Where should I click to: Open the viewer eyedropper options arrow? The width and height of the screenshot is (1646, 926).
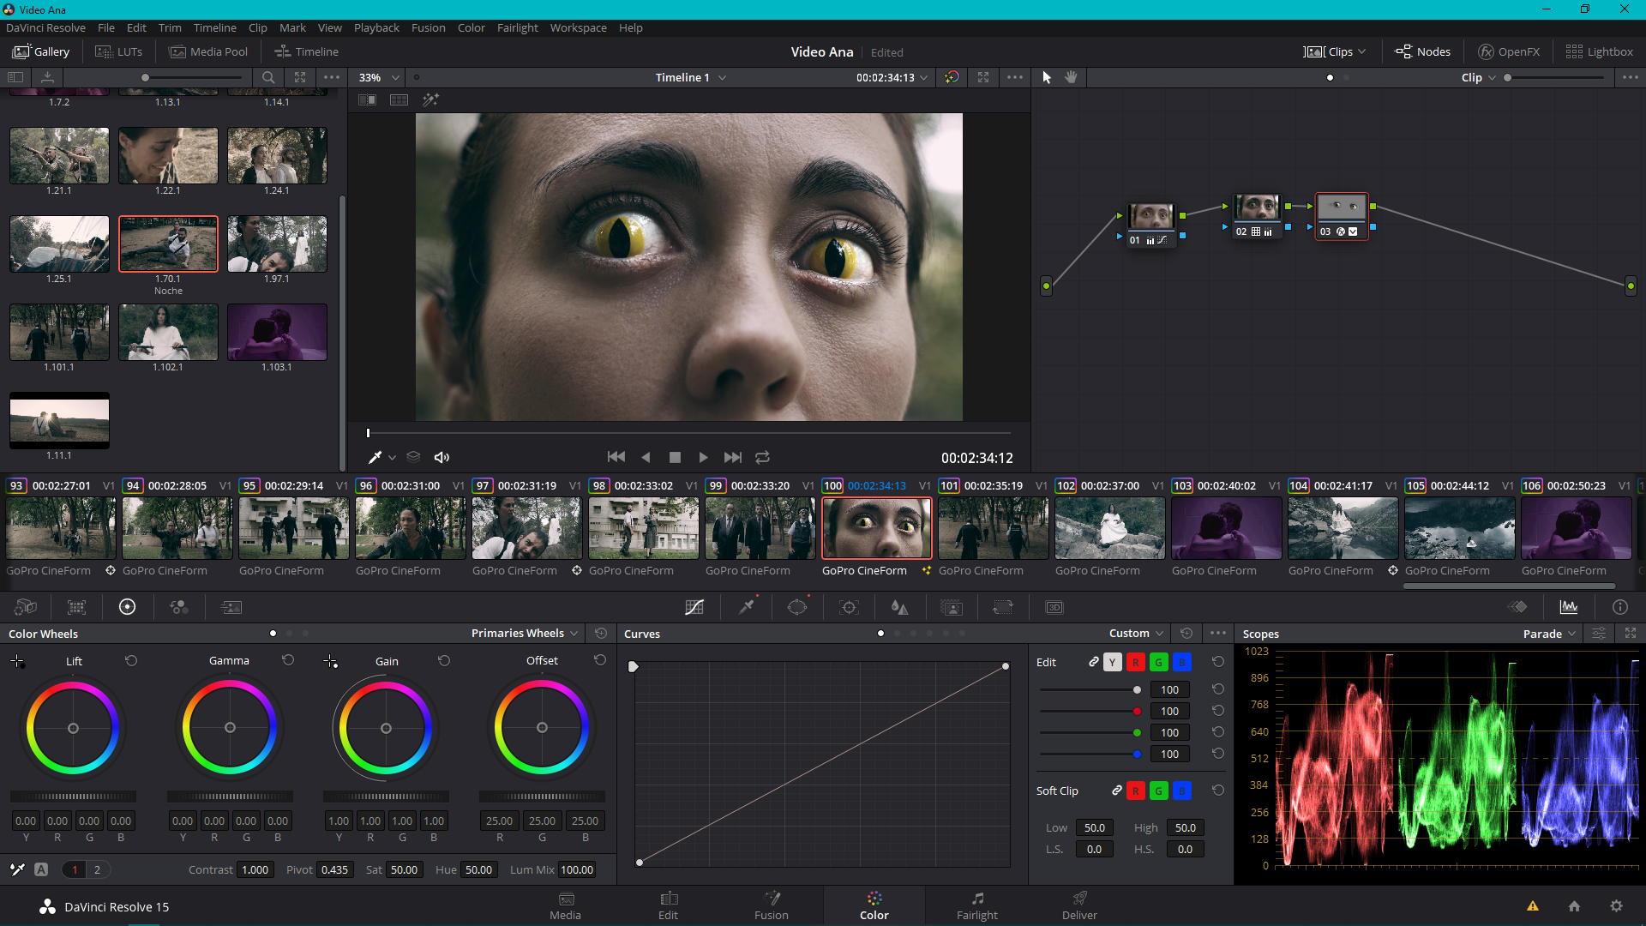pos(393,457)
